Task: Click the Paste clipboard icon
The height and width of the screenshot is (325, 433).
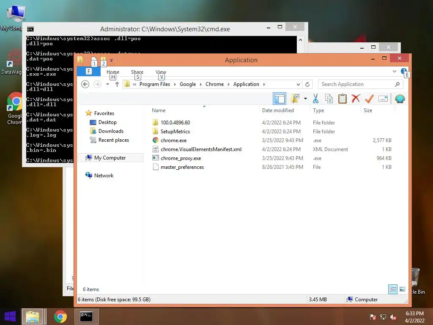Action: point(342,99)
